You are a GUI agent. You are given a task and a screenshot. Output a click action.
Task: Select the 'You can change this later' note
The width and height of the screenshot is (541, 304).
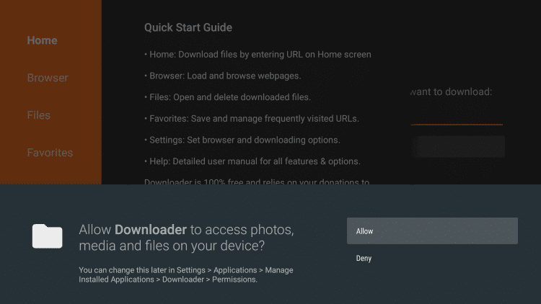pos(186,274)
